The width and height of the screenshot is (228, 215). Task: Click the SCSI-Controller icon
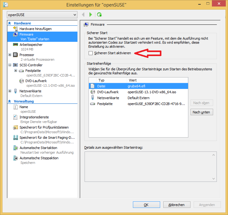point(15,65)
